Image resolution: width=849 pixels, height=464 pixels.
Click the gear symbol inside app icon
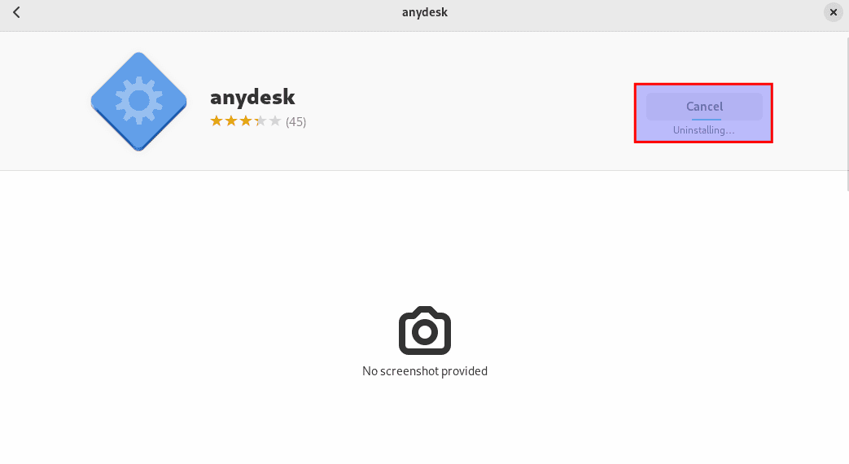(x=138, y=101)
